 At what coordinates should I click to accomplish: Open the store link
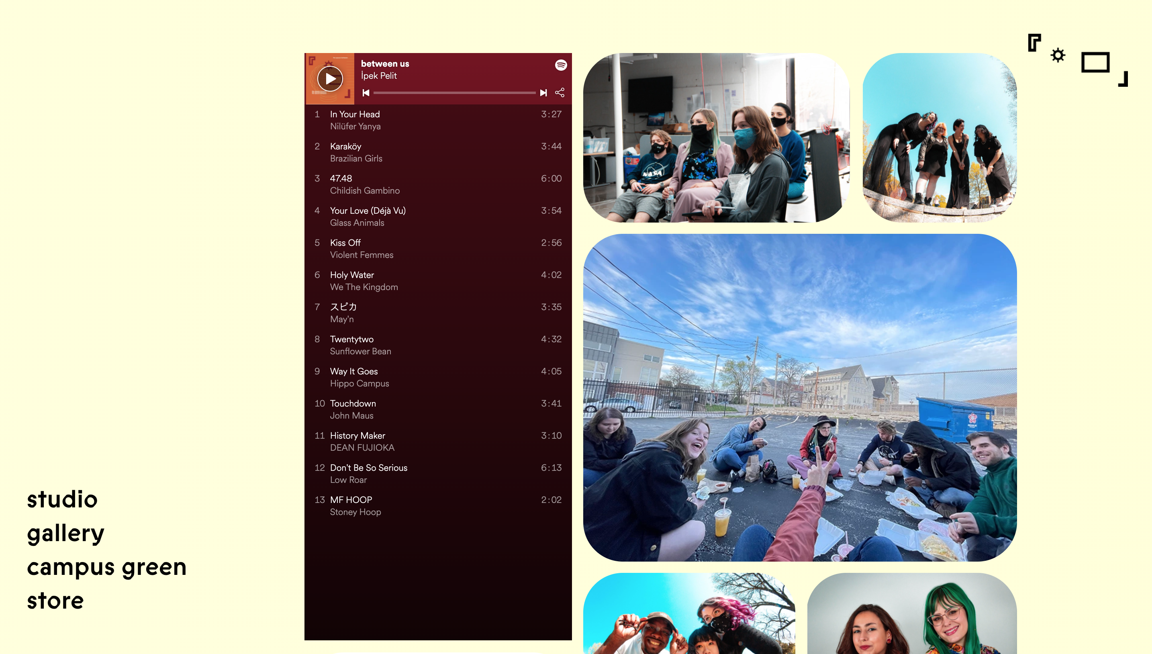55,601
